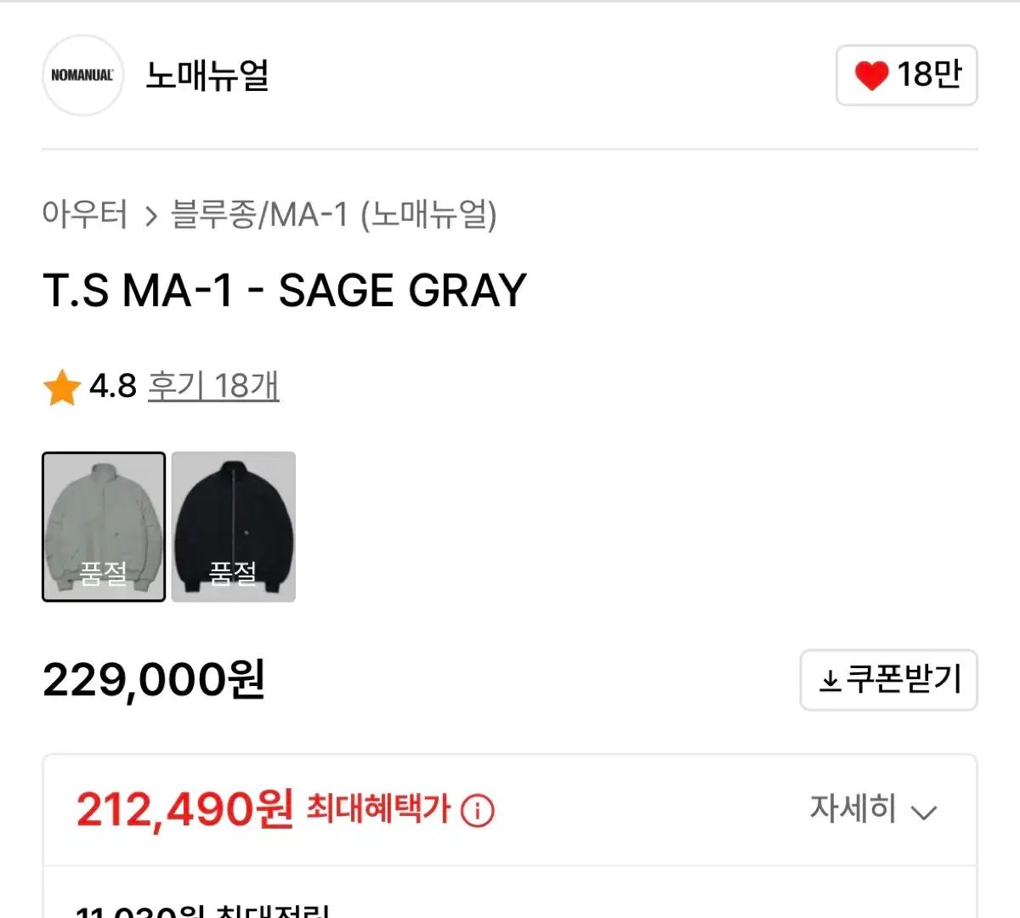The image size is (1020, 918).
Task: Click the 쿠폰받기 label text
Action: (x=904, y=680)
